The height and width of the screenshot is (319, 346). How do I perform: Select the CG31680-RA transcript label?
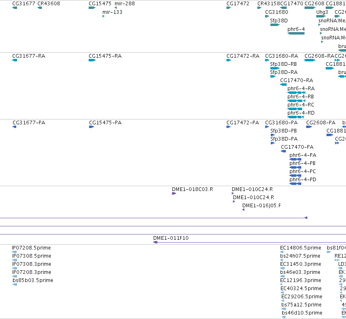click(282, 56)
